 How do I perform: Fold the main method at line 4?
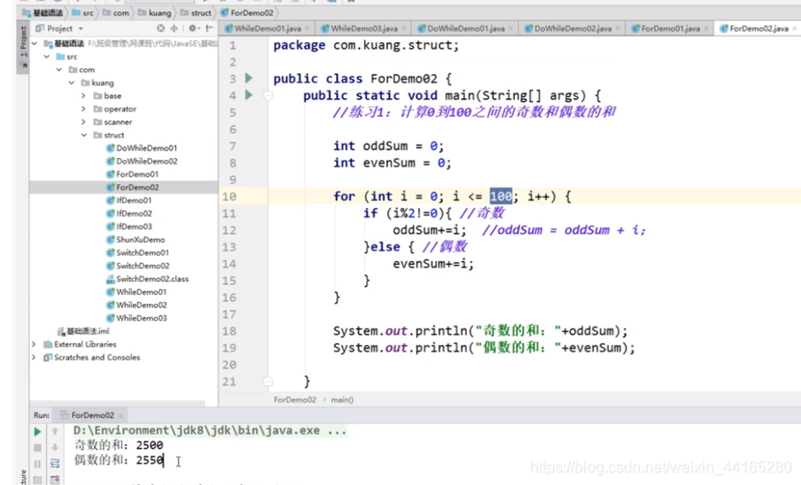[x=268, y=95]
